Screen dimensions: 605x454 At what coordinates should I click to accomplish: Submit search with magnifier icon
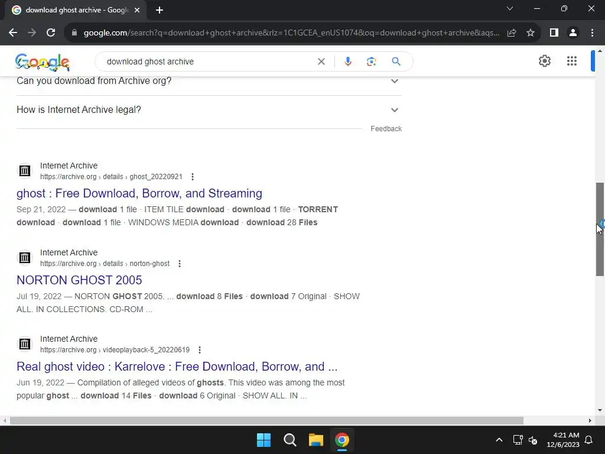[x=396, y=61]
